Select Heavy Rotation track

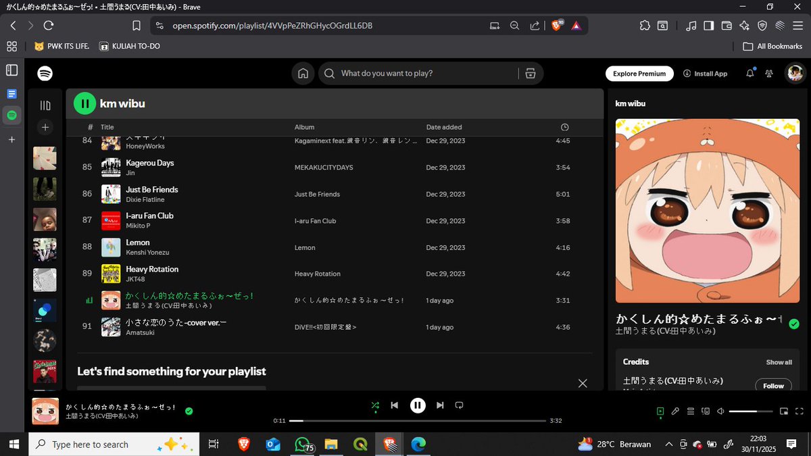[x=335, y=274]
